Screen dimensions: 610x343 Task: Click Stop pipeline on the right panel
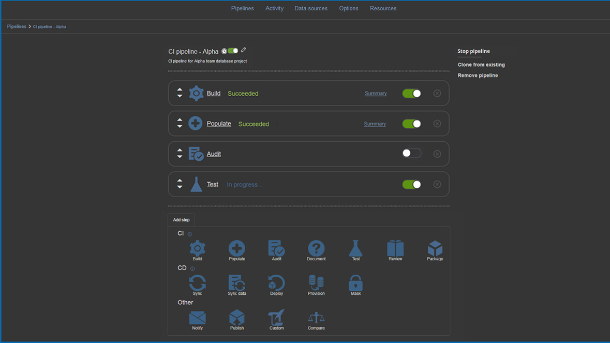pos(473,51)
